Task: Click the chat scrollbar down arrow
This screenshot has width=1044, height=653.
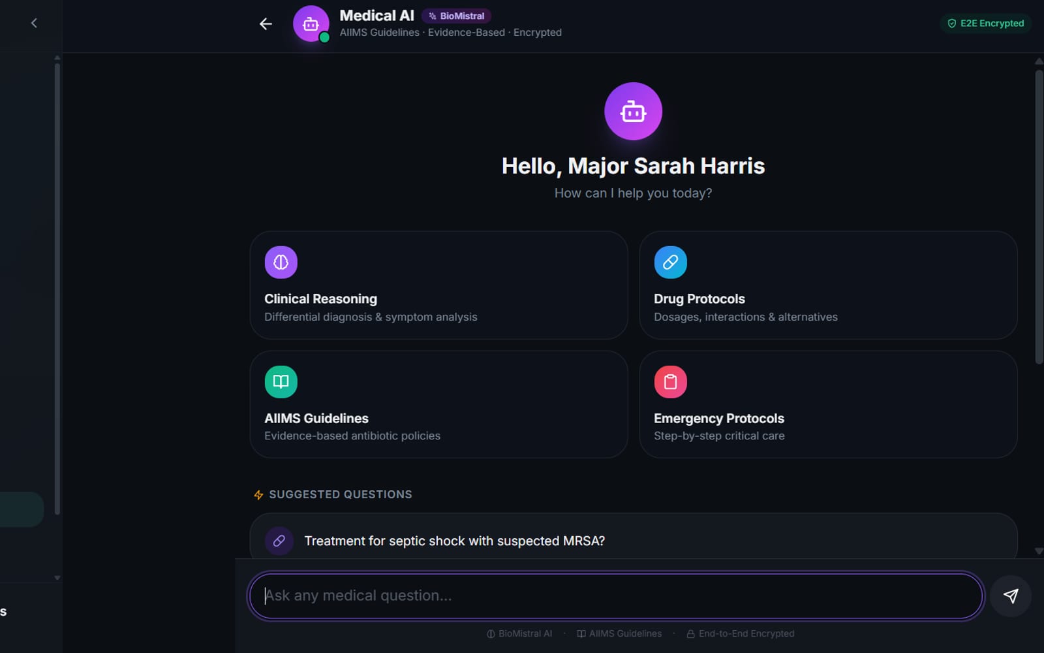Action: tap(1039, 551)
